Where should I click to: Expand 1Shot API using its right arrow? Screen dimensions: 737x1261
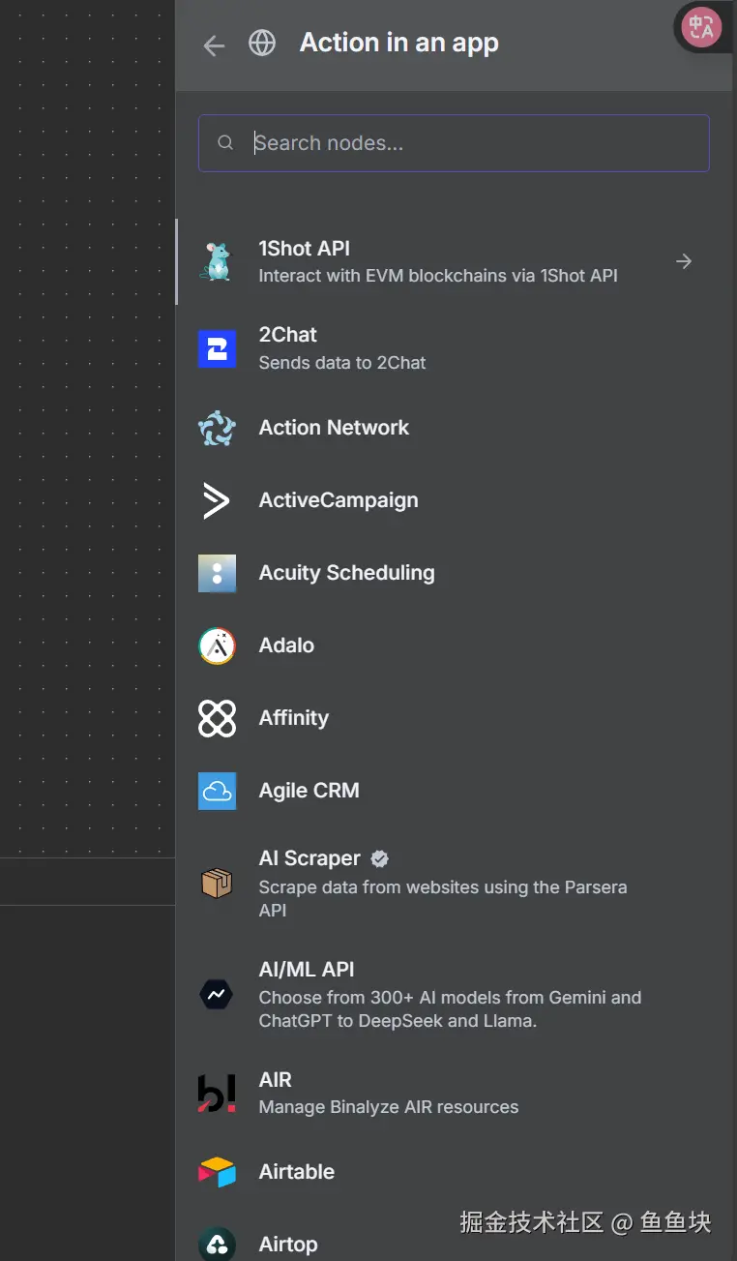(x=684, y=261)
